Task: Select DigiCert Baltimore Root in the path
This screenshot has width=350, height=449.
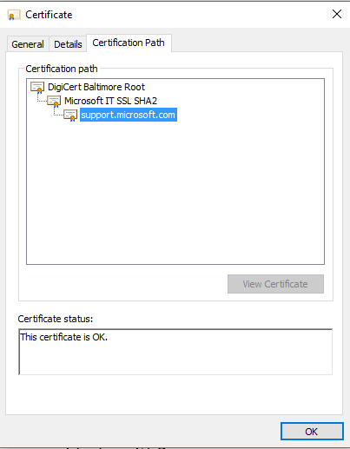Action: coord(96,87)
